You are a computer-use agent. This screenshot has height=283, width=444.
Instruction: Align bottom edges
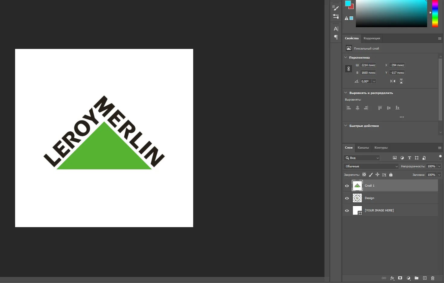pos(398,108)
